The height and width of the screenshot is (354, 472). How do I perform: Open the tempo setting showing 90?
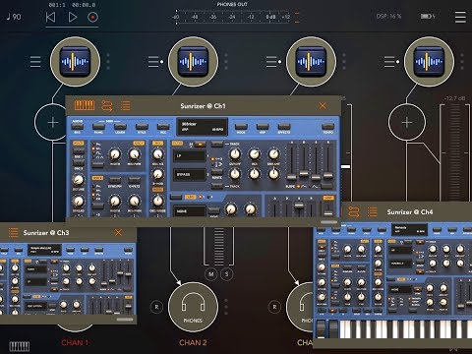point(14,17)
